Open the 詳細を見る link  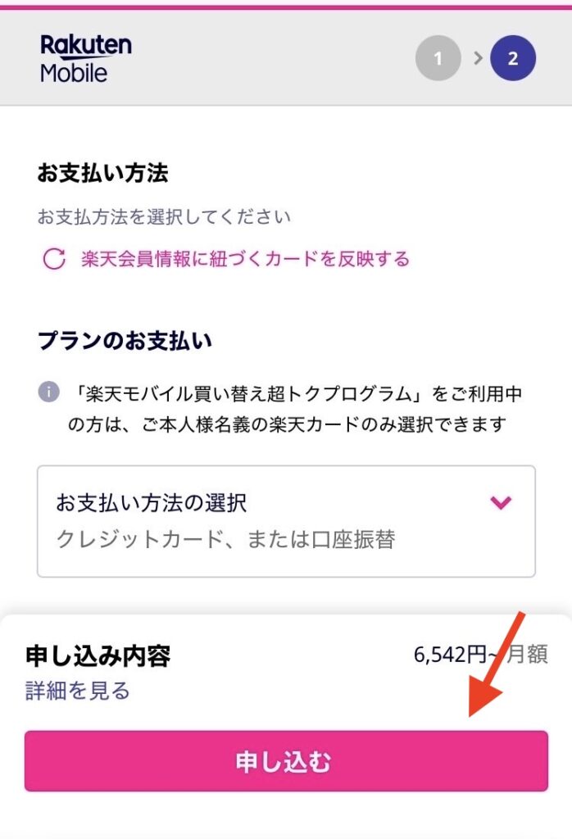tap(78, 691)
